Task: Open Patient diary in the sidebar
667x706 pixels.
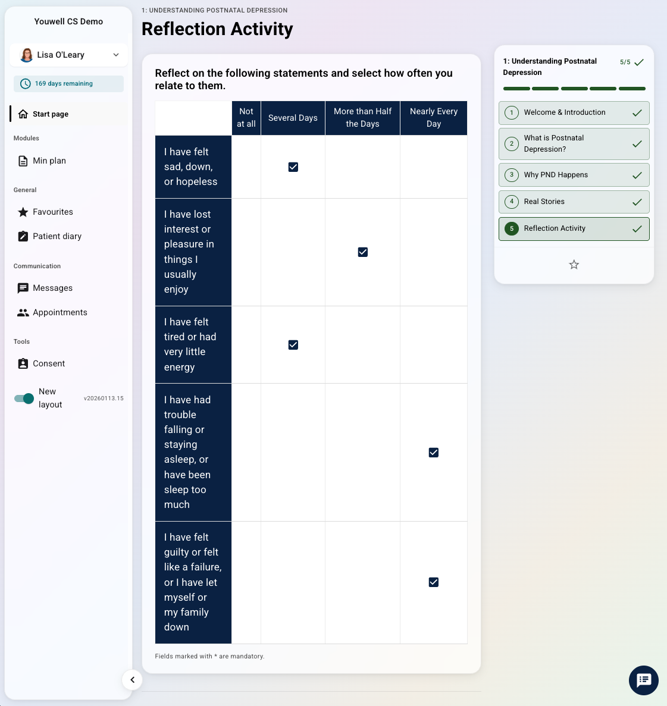Action: 68,236
